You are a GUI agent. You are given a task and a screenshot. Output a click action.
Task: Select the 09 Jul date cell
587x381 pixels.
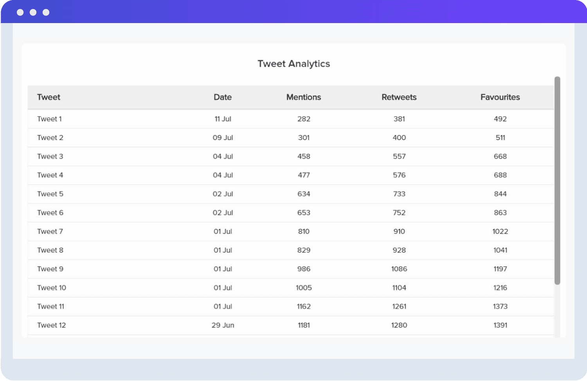[222, 137]
